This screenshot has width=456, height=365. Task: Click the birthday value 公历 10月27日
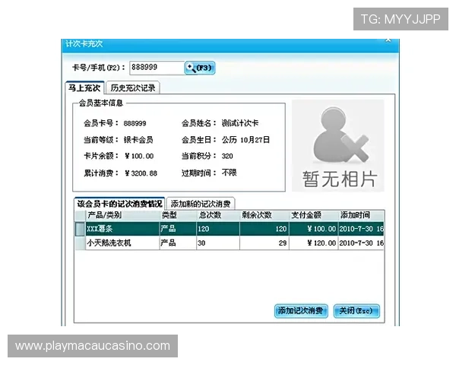(x=245, y=140)
